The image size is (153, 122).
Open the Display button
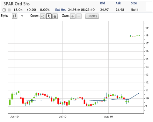click(x=92, y=16)
